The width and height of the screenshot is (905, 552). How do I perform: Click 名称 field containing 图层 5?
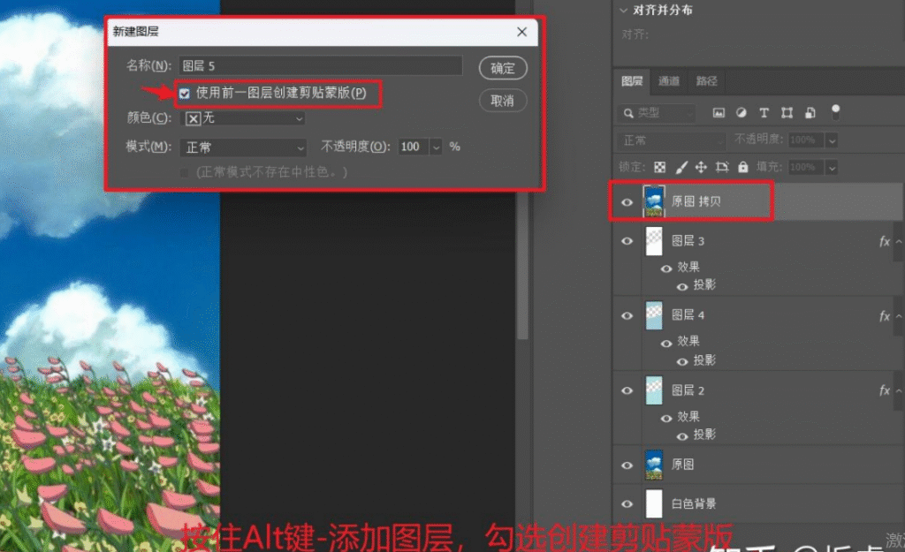pyautogui.click(x=320, y=65)
